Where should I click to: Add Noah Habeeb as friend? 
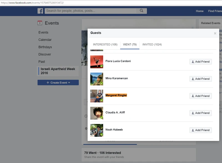200,130
